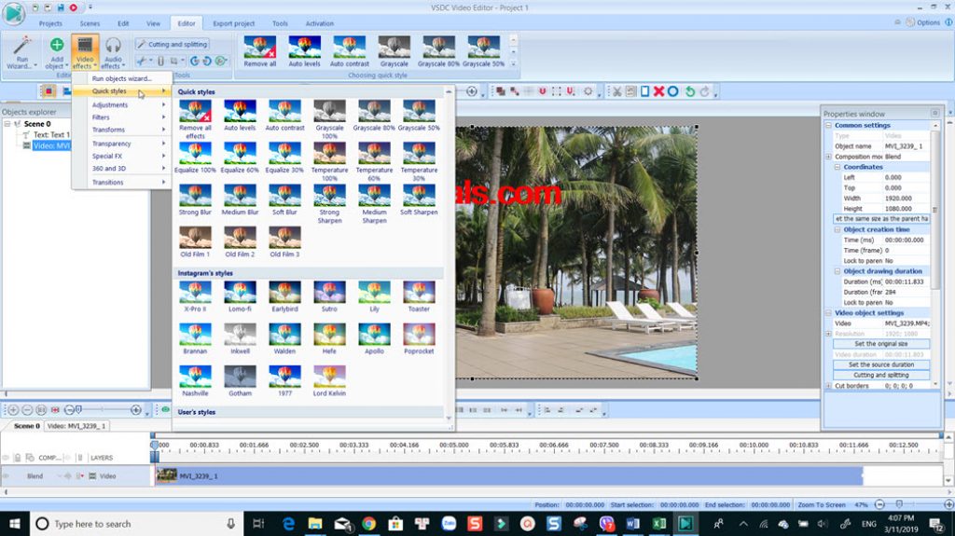This screenshot has height=536, width=955.
Task: Collapse the Video object settings section
Action: [828, 312]
